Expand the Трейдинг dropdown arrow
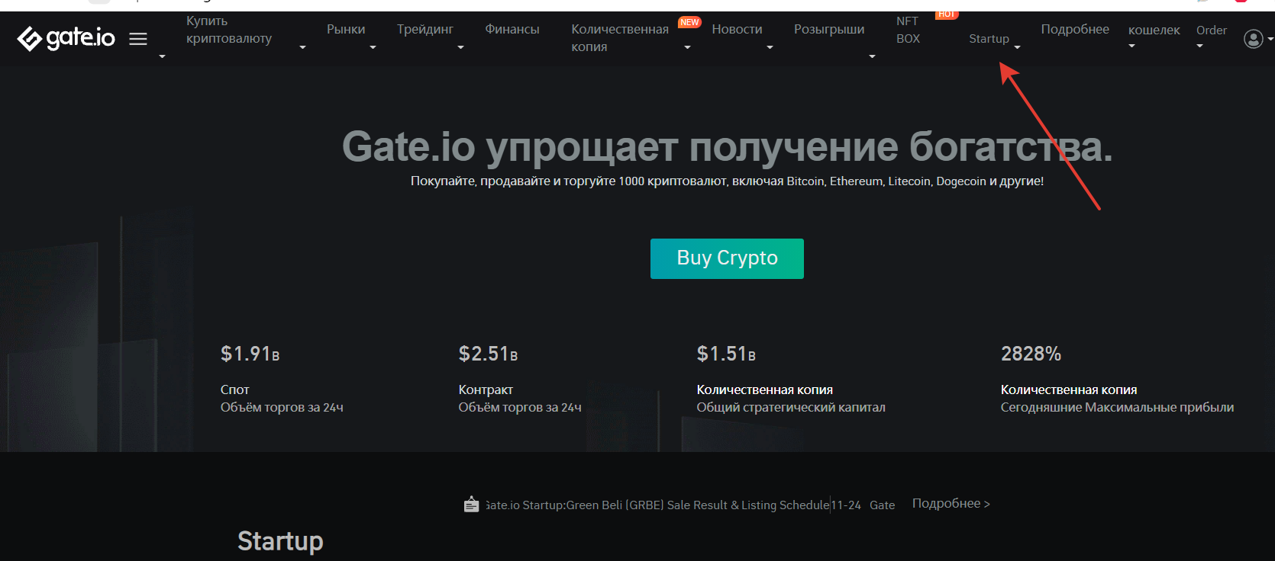 coord(460,47)
